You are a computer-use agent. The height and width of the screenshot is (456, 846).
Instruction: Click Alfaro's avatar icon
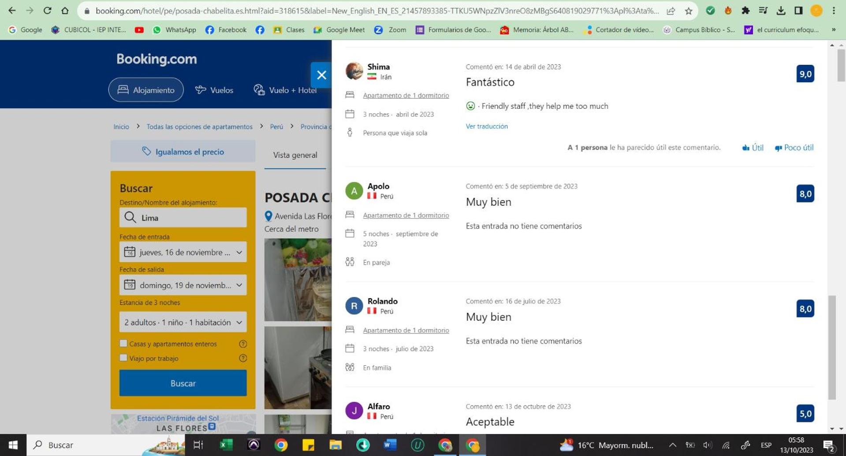click(x=354, y=411)
